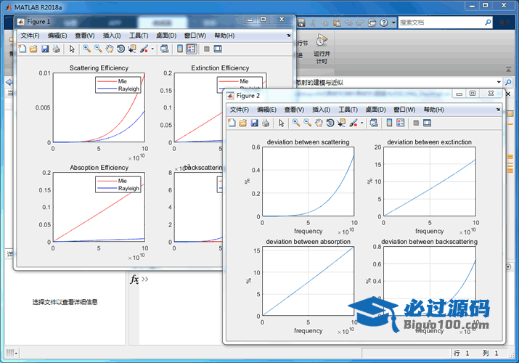This screenshot has height=363, width=519.
Task: Toggle Insert Legend in Figure 1 toolbar
Action: 191,49
